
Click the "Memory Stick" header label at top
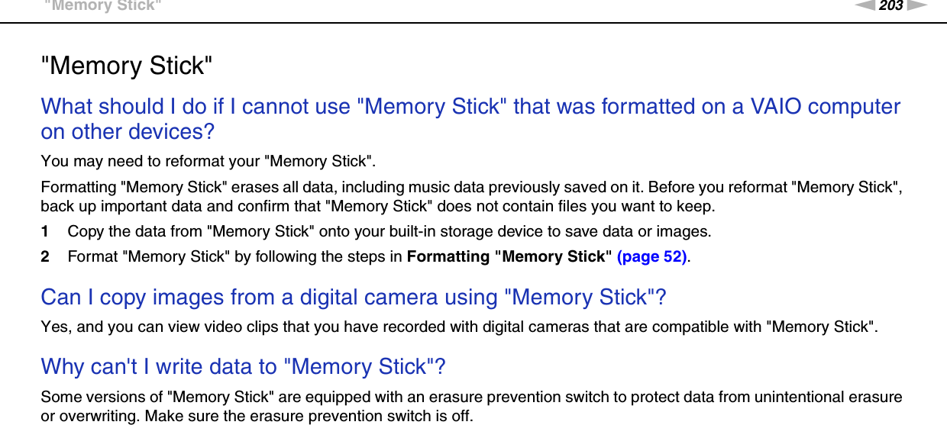click(102, 6)
